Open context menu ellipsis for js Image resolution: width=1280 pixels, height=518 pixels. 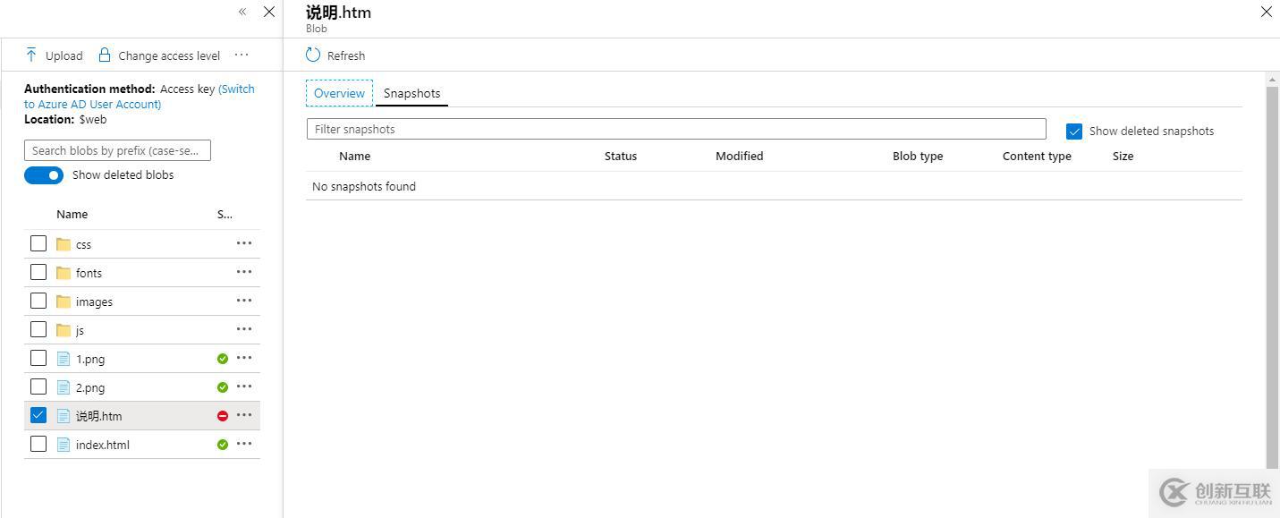(244, 329)
